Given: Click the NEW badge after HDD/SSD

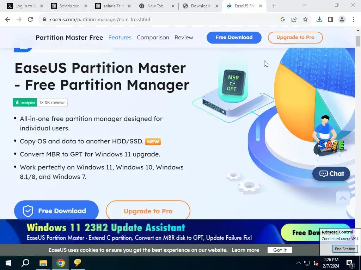Looking at the screenshot, I should point(153,142).
